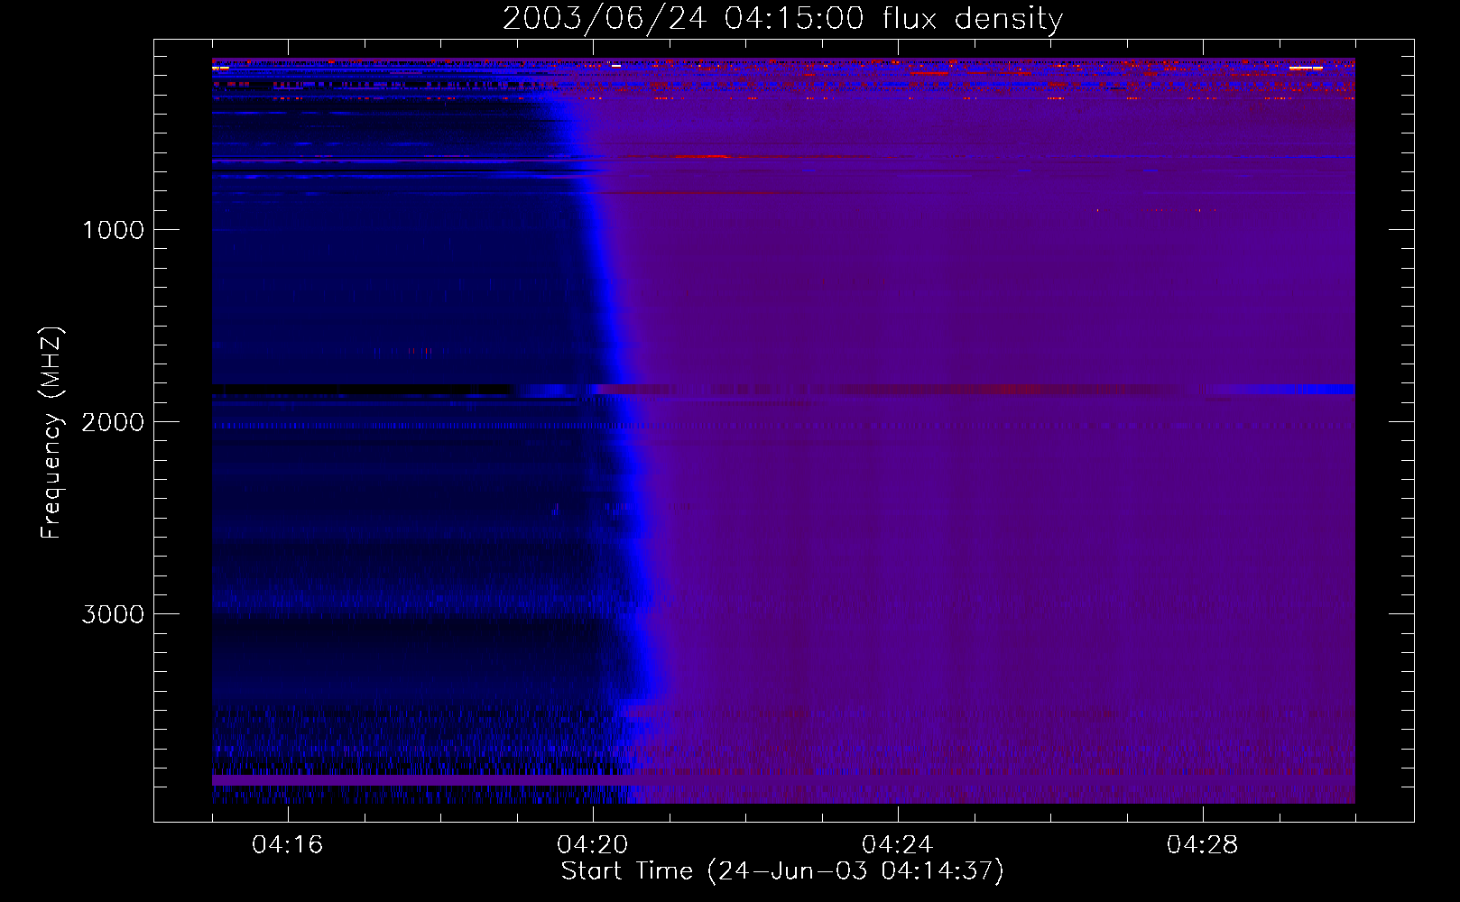Click the 'Start Time (24-Jun-03 04:14:37)' label
The height and width of the screenshot is (902, 1460).
pos(782,871)
